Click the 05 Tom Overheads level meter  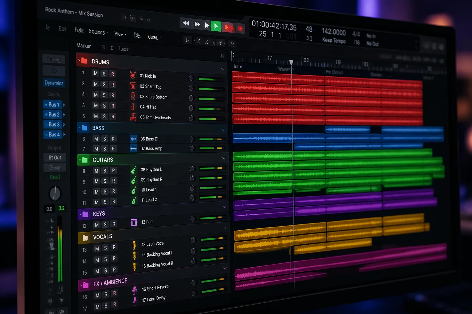click(x=211, y=119)
